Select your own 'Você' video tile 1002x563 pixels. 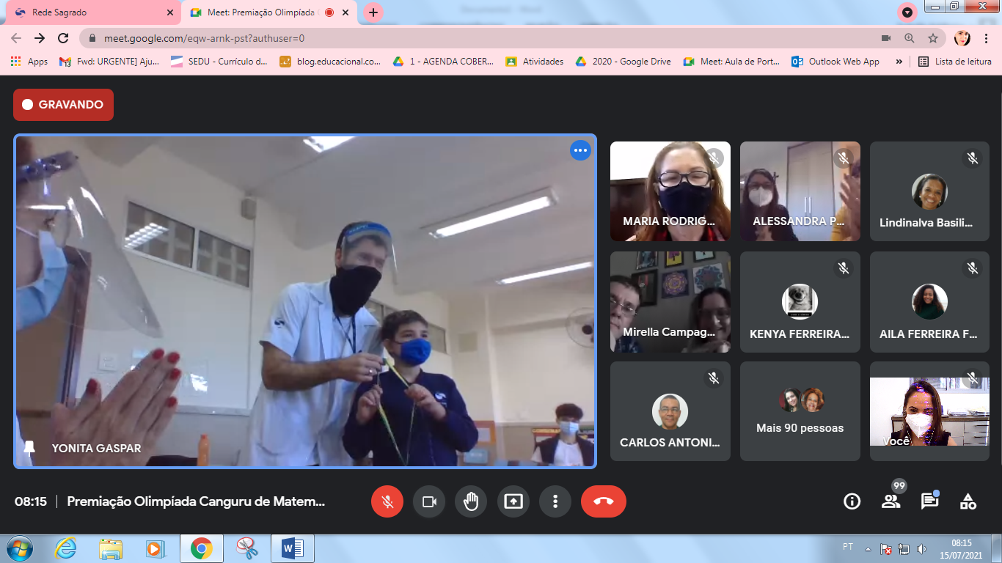coord(929,411)
